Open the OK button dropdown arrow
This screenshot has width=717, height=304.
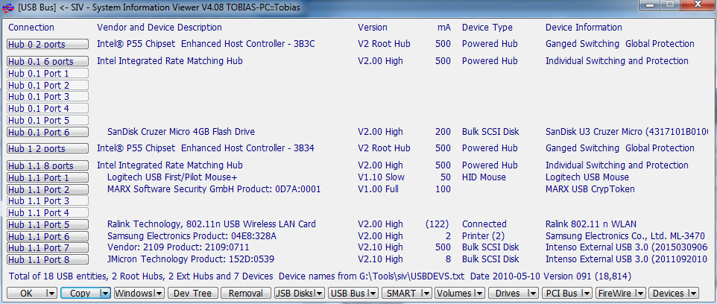click(52, 294)
